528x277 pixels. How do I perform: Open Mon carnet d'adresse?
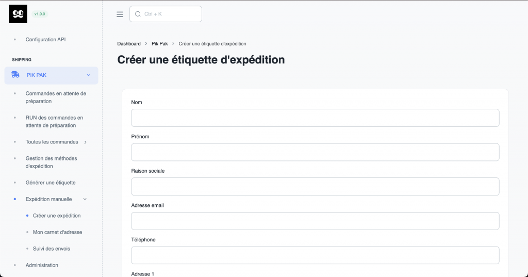[x=57, y=232]
